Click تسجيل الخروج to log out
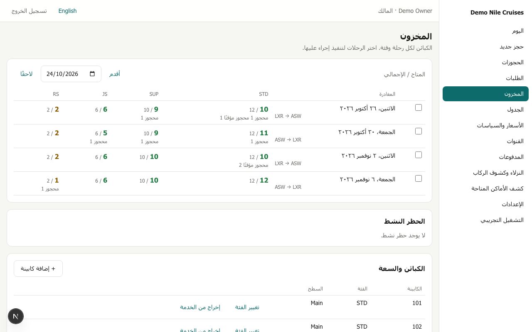The image size is (532, 332). pyautogui.click(x=29, y=11)
